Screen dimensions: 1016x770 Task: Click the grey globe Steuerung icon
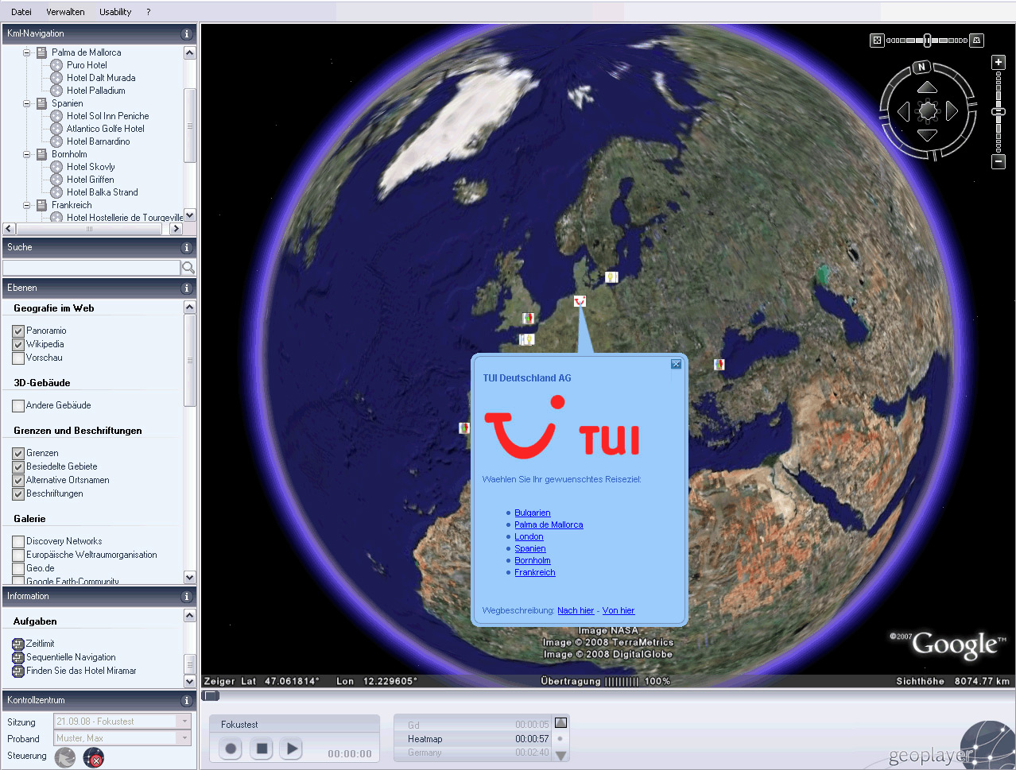coord(65,758)
